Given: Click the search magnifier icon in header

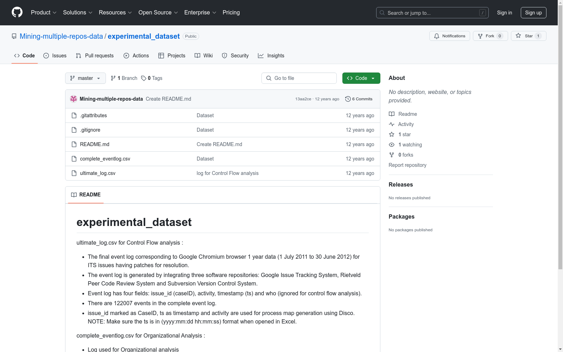Looking at the screenshot, I should pos(382,13).
